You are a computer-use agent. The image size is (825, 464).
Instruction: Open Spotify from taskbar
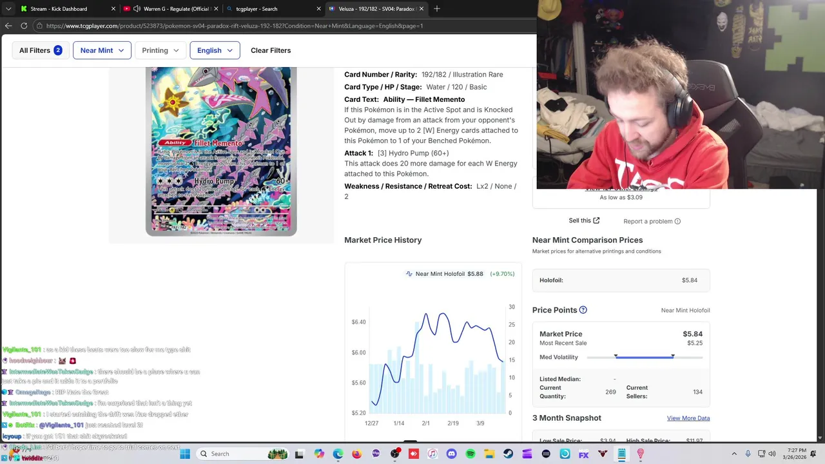471,454
